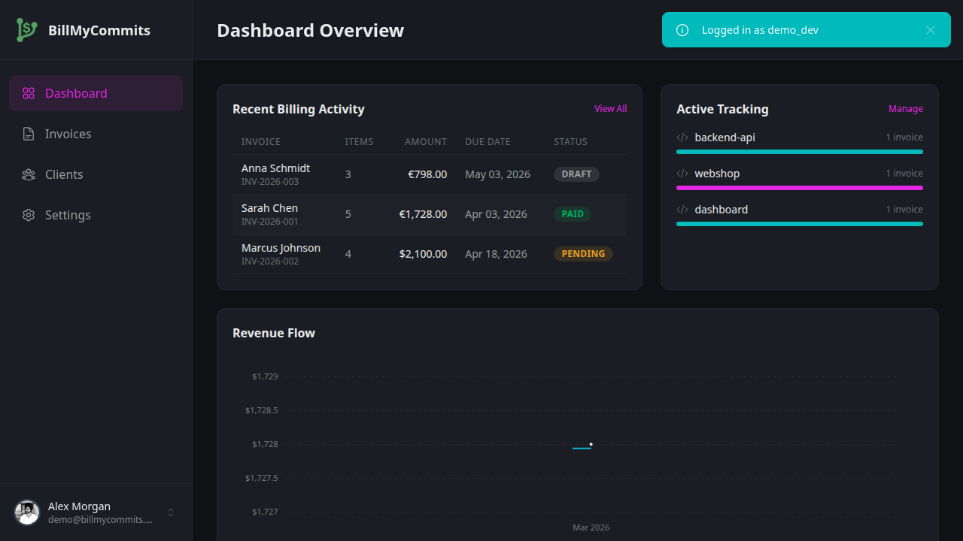Open Marcus Johnson invoice row
This screenshot has height=541, width=963.
tap(429, 254)
